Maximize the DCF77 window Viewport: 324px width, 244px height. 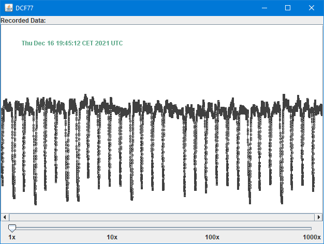pos(288,8)
